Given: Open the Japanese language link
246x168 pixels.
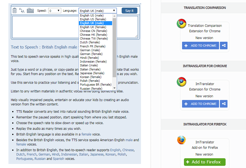Looking at the screenshot, I should coord(97,154).
